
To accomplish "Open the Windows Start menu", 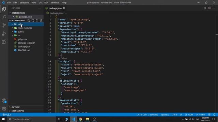I will 3,119.
